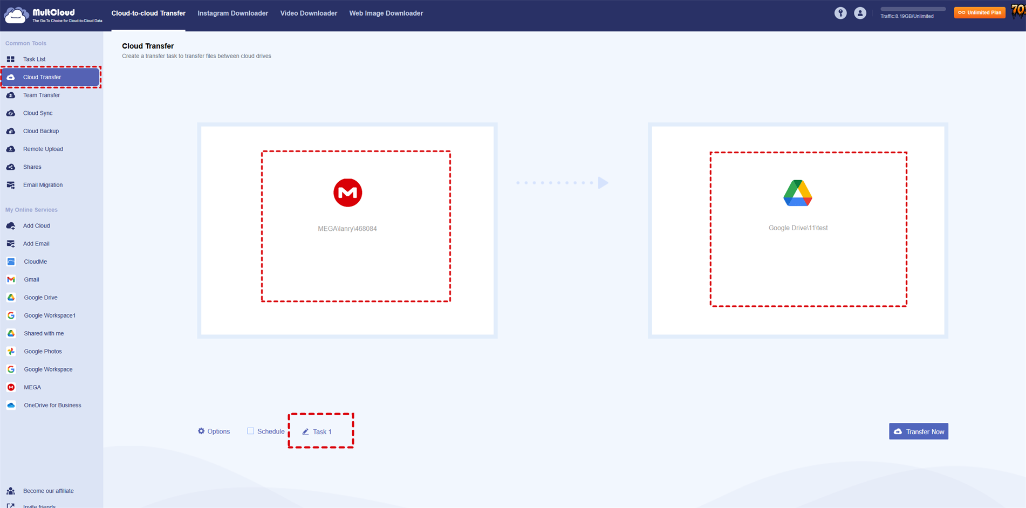Select source path MEGA\lanry\468084

tap(347, 229)
